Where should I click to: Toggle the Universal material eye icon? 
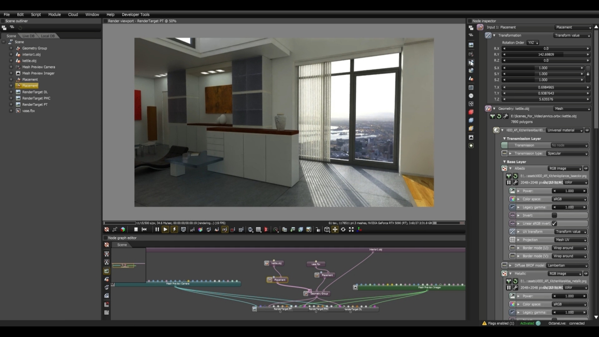click(586, 130)
